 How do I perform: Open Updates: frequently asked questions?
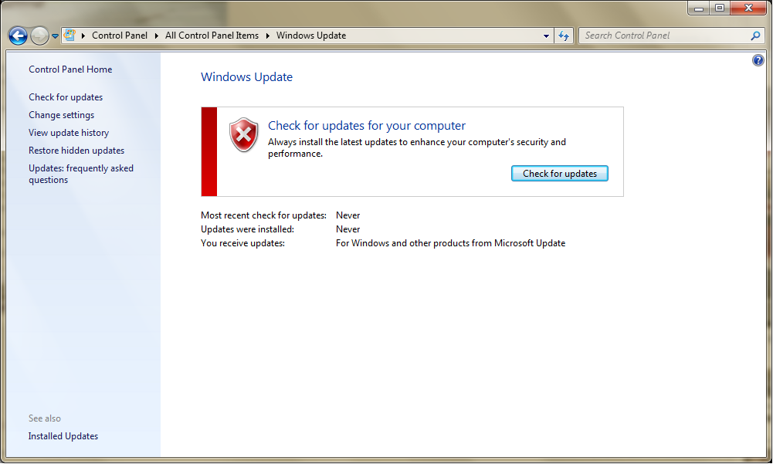[x=81, y=174]
